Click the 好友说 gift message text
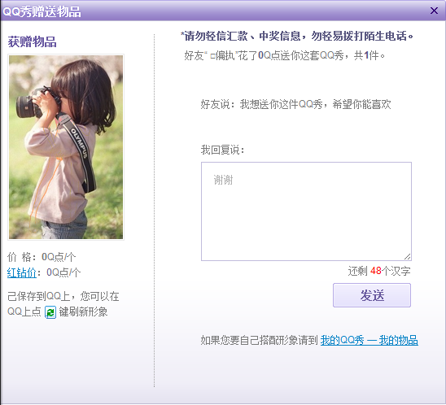 (295, 104)
